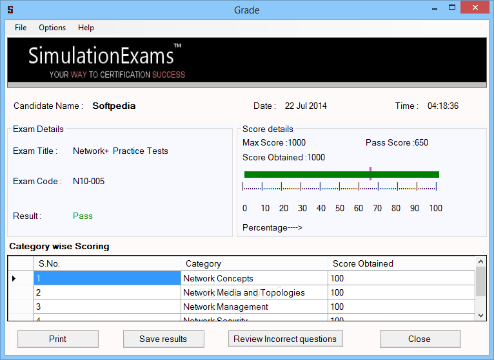494x360 pixels.
Task: Click the date 22 Jul 2014
Action: pyautogui.click(x=306, y=106)
